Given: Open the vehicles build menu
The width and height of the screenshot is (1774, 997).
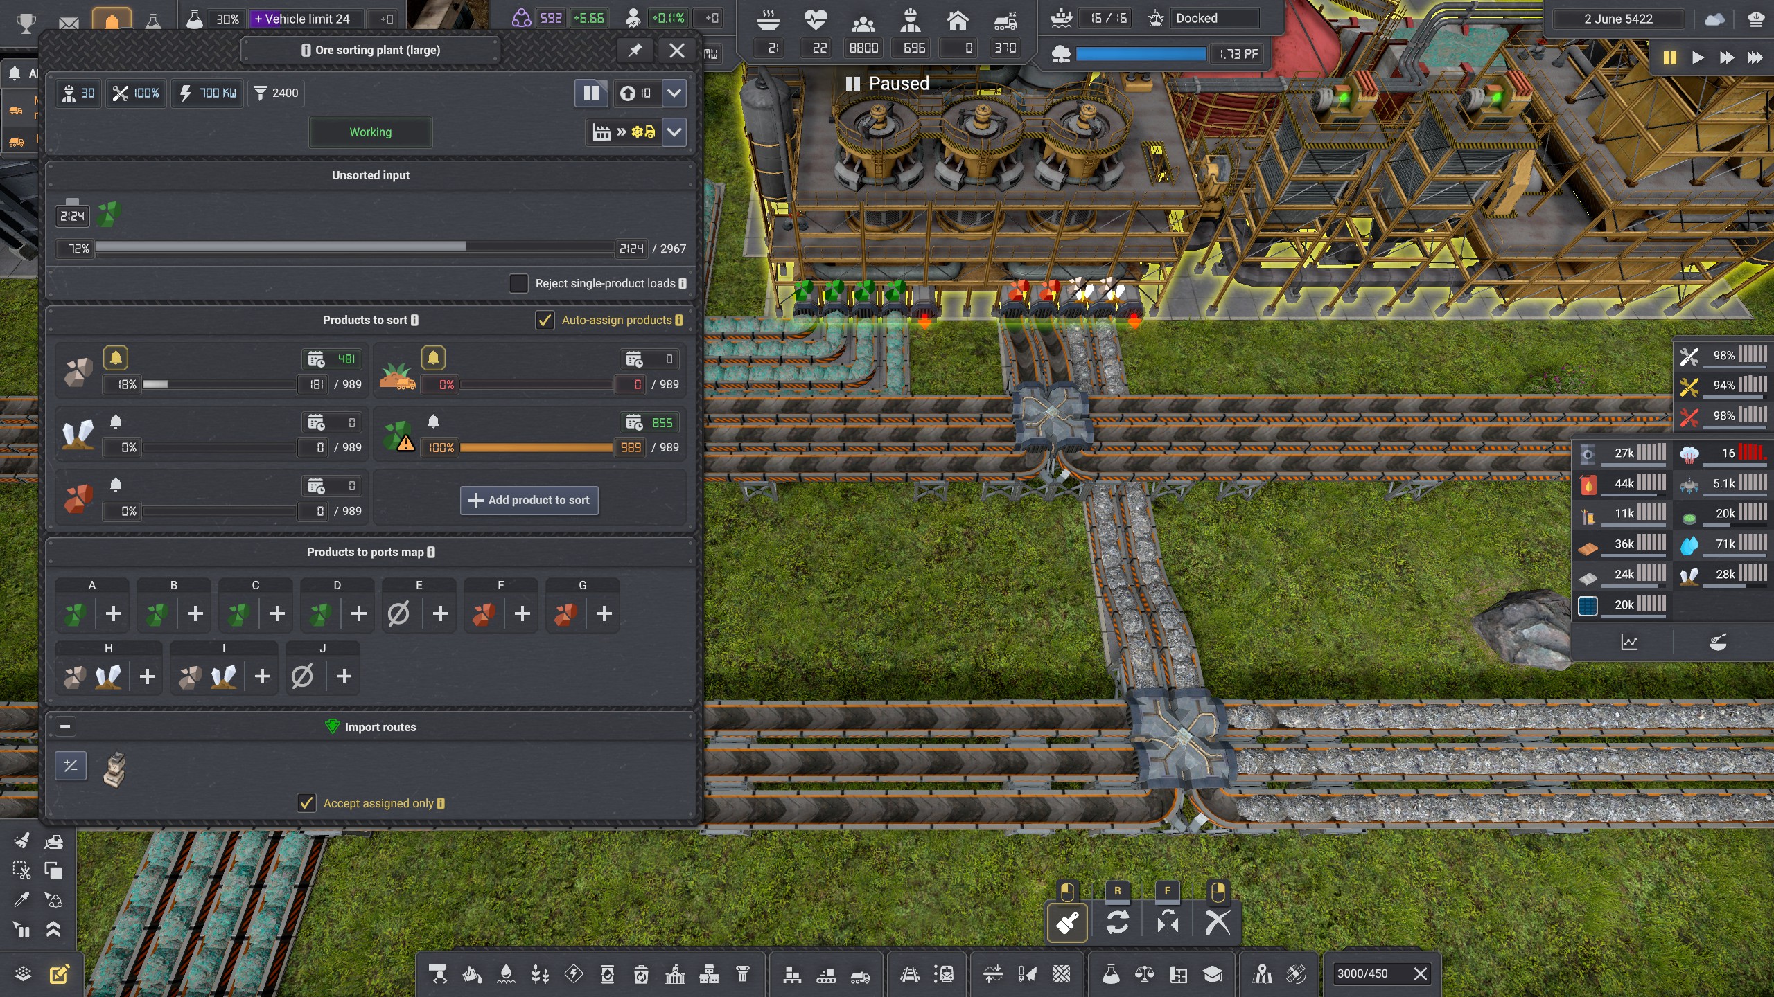Looking at the screenshot, I should 860,975.
